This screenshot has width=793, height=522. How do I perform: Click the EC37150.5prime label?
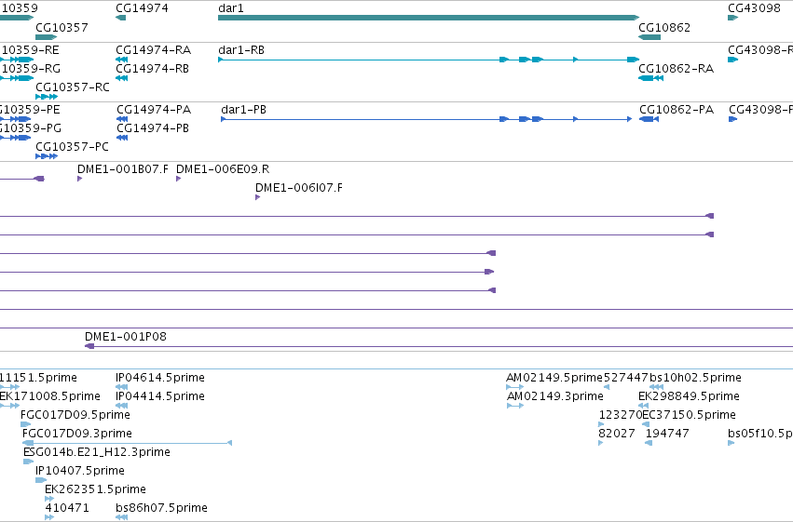[689, 415]
